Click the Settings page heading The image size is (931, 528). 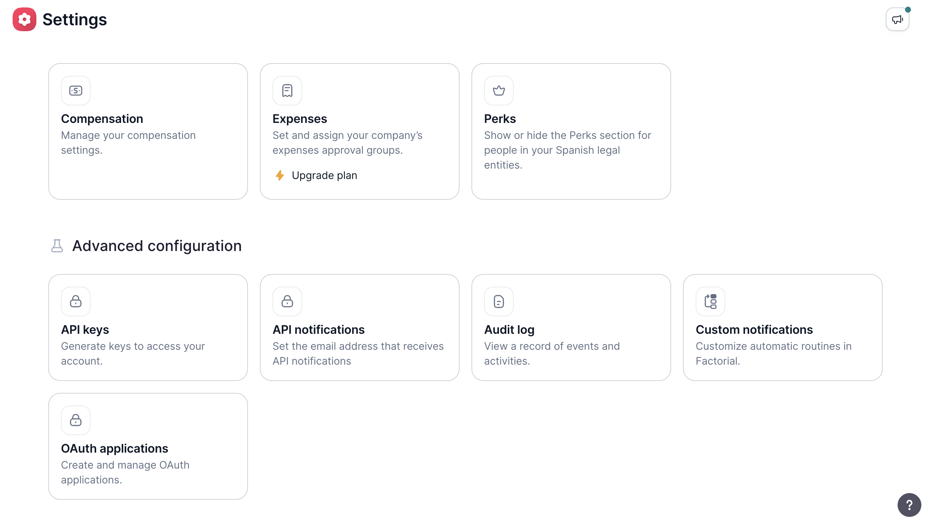(75, 19)
